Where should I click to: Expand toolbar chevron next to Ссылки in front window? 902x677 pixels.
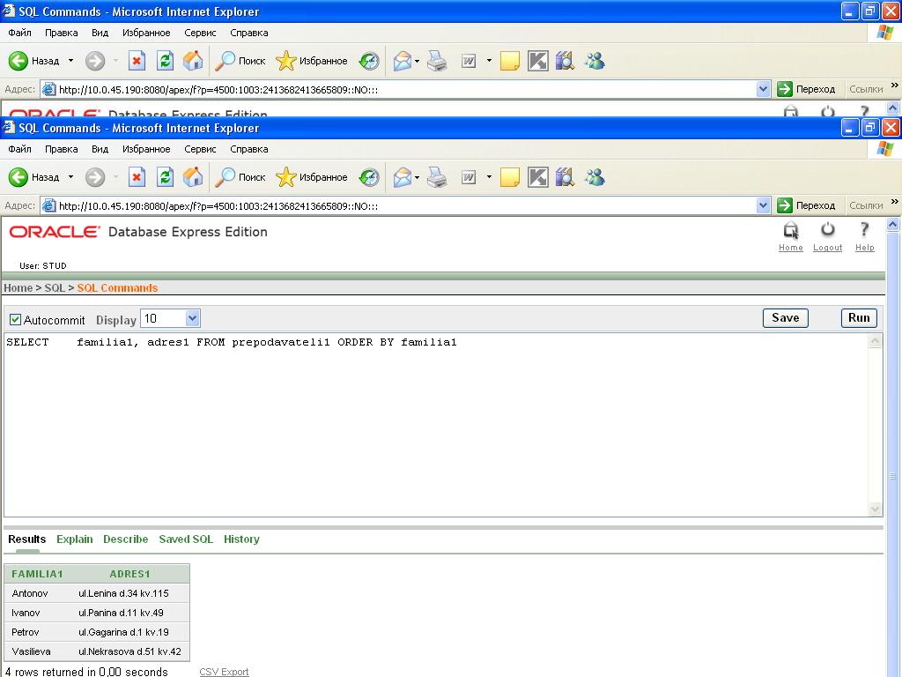pos(894,201)
